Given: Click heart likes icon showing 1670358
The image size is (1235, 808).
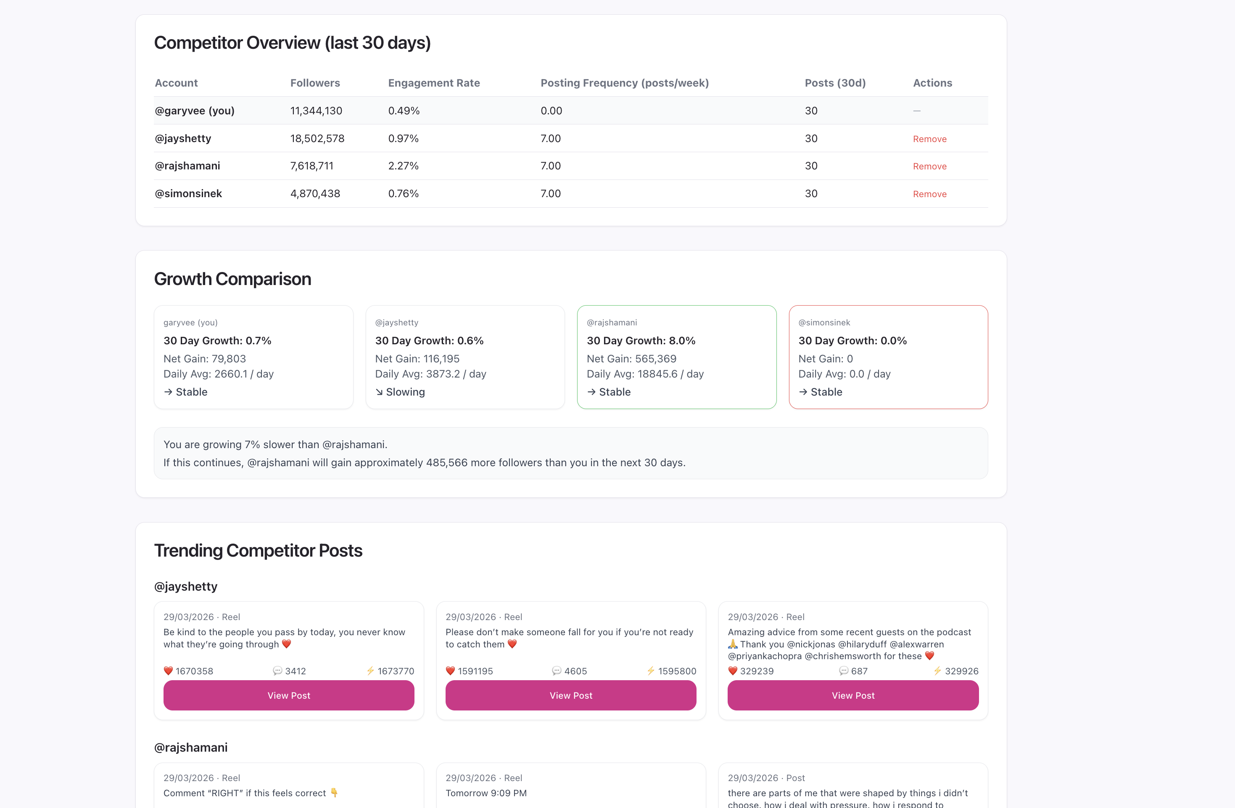Looking at the screenshot, I should tap(168, 671).
